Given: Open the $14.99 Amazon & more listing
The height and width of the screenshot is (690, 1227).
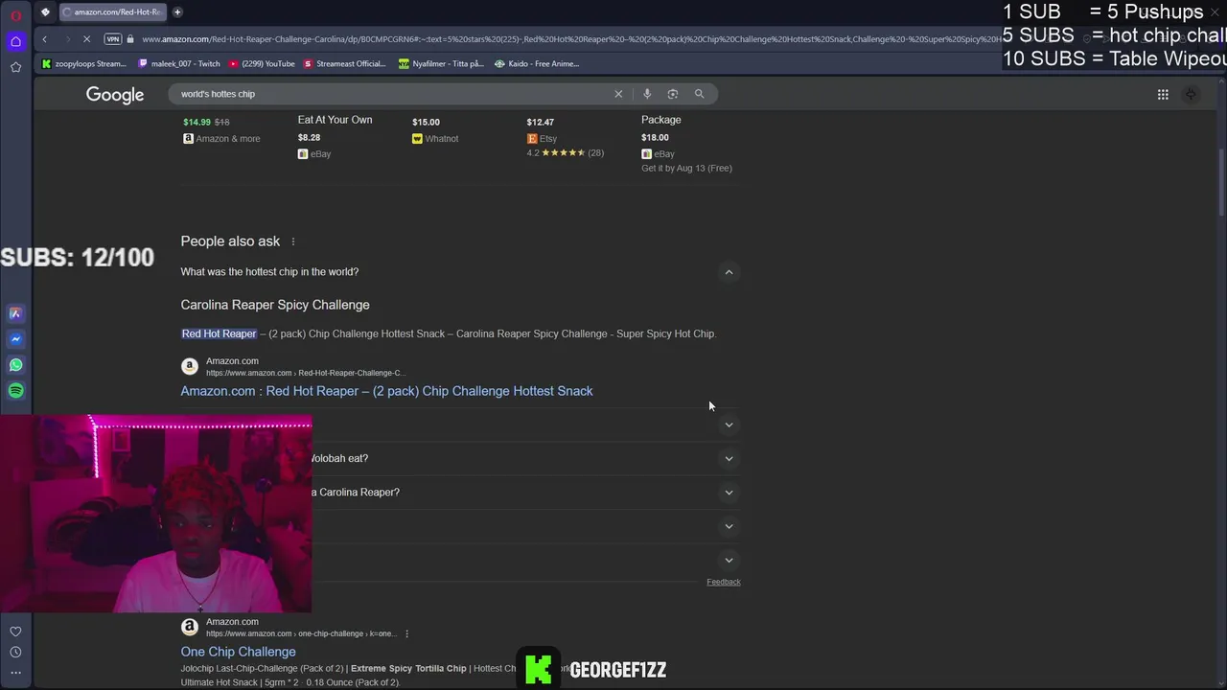Looking at the screenshot, I should tap(221, 130).
